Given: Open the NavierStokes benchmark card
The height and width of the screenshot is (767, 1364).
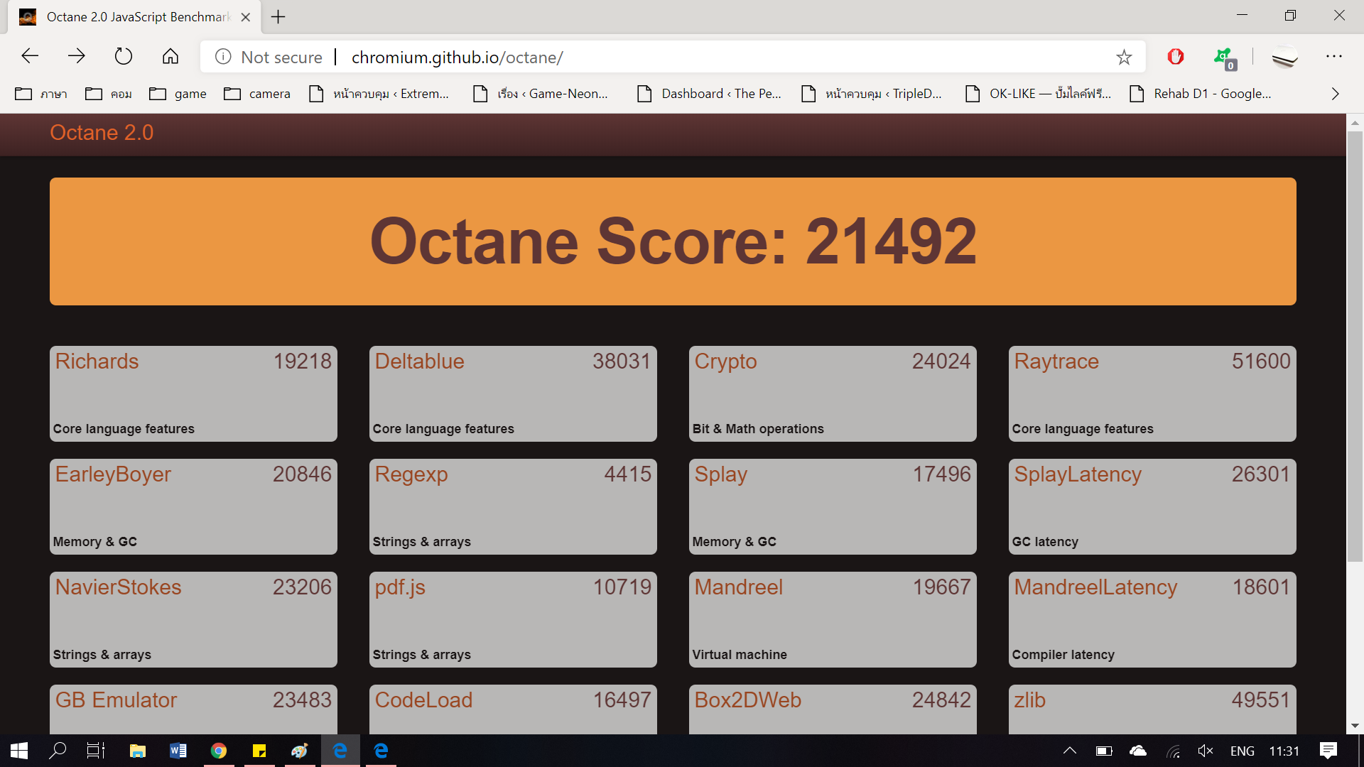Looking at the screenshot, I should pos(193,619).
